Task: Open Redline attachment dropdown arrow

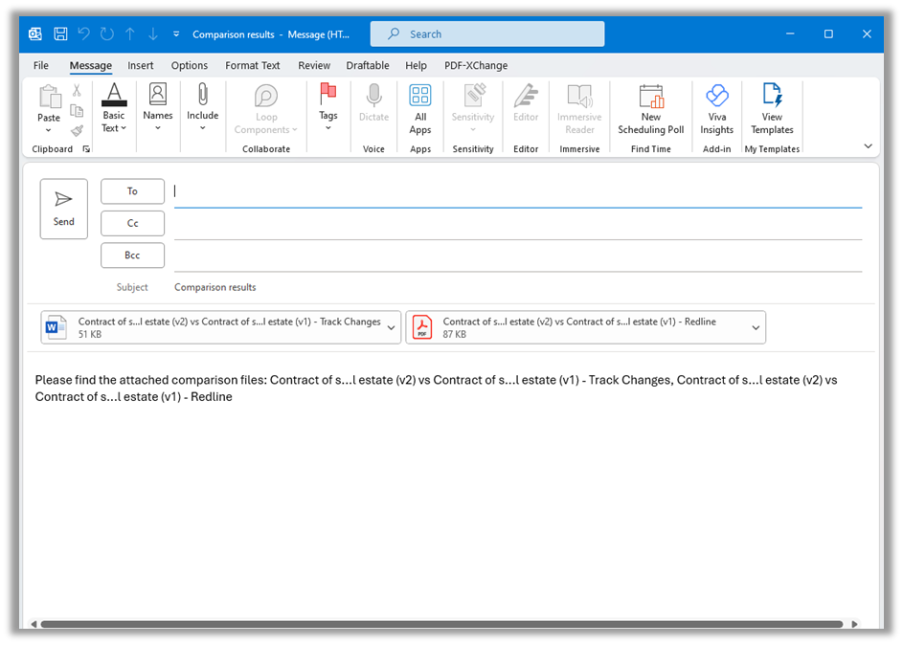Action: [756, 327]
